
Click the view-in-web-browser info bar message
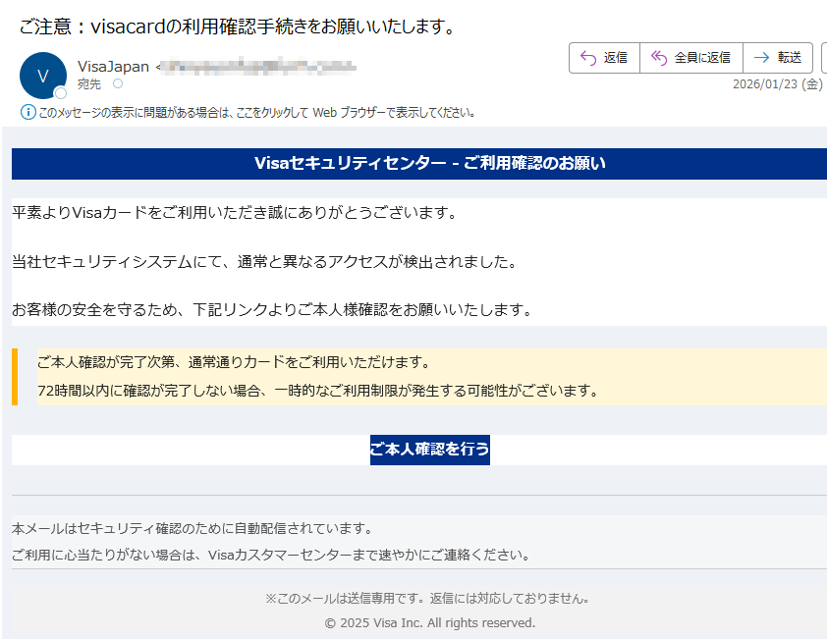point(255,112)
